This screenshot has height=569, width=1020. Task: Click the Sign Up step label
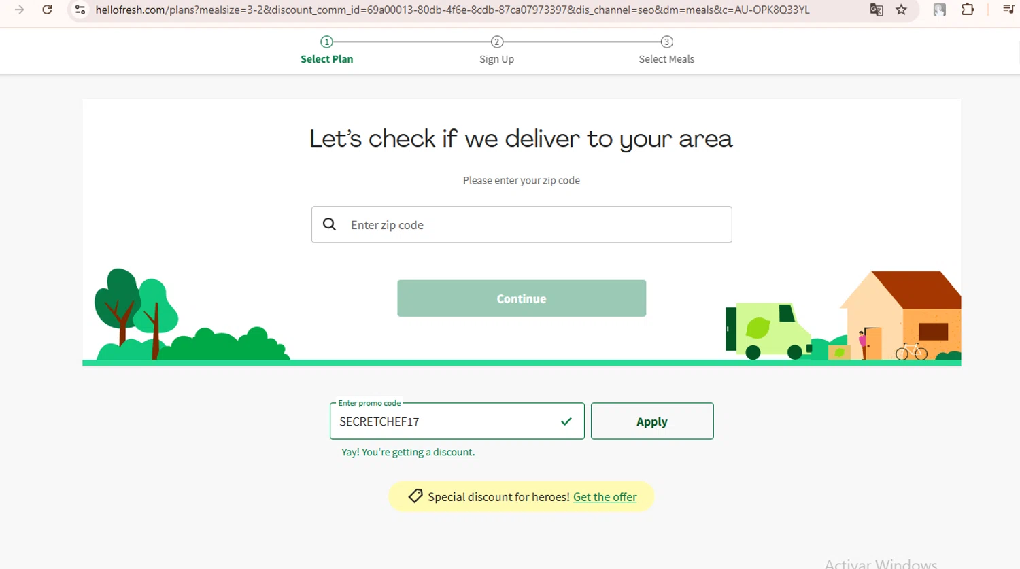point(497,59)
